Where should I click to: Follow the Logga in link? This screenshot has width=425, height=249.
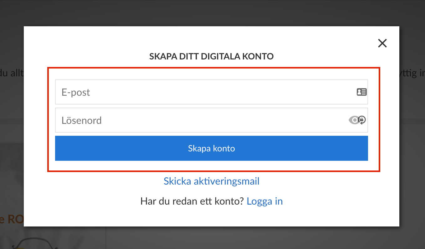[264, 201]
